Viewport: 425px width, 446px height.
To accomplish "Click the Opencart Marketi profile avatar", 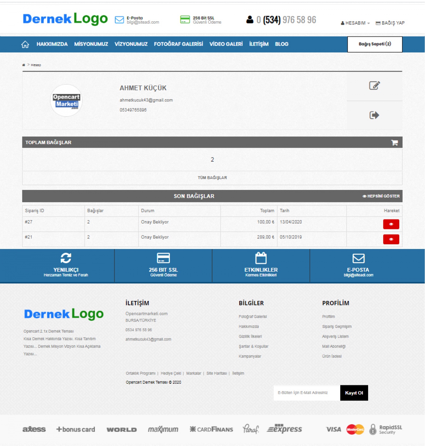I will tap(66, 100).
